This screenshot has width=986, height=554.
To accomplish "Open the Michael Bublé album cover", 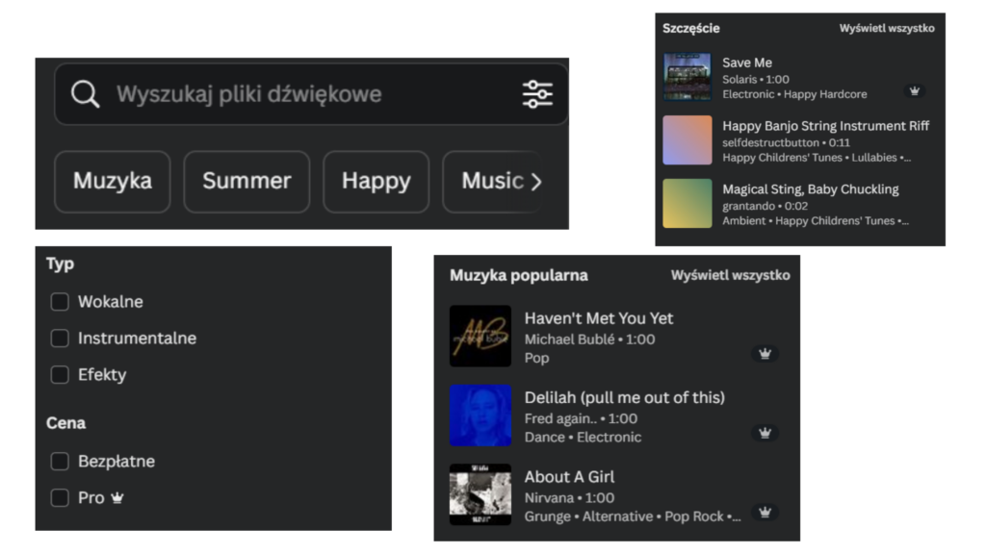I will [x=480, y=337].
